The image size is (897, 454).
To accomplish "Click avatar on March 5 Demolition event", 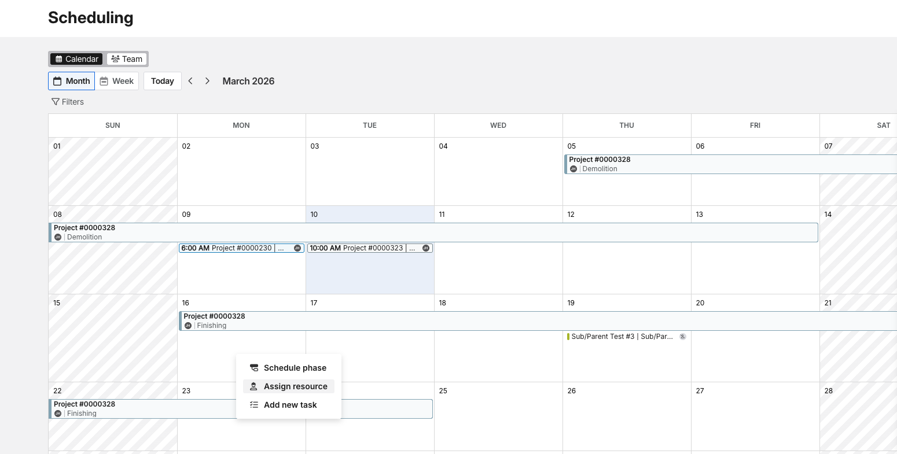I will (x=574, y=169).
